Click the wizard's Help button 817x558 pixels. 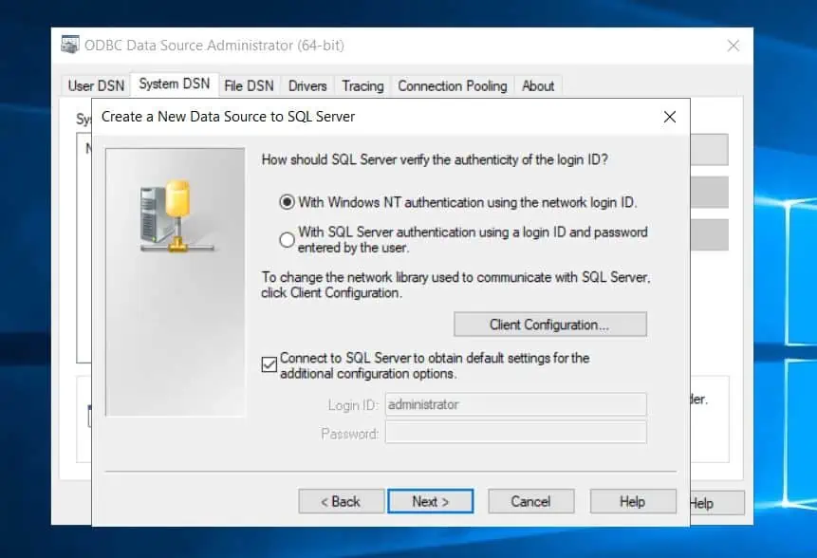point(633,501)
